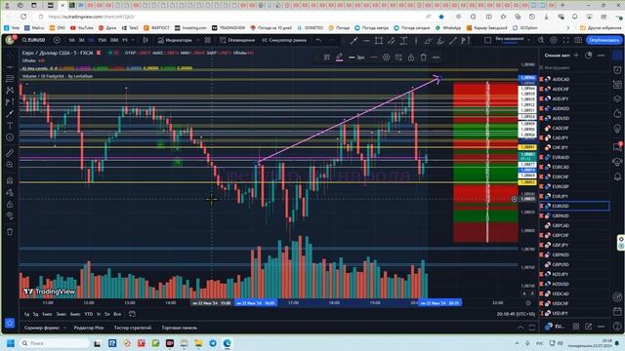Toggle fullscreen mode icon
625x351 pixels.
point(566,40)
